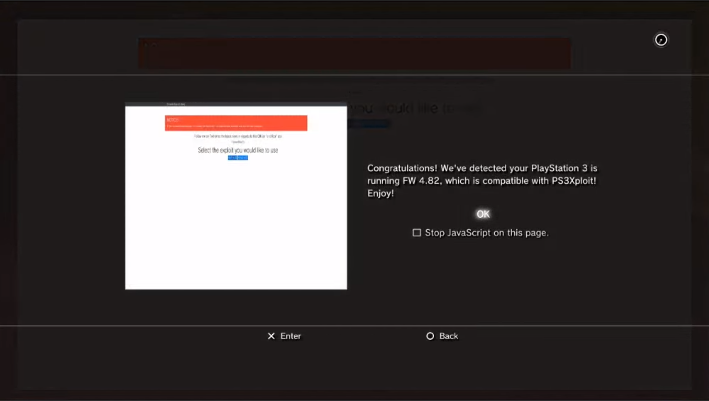Click the circular busy indicator icon

click(x=661, y=40)
